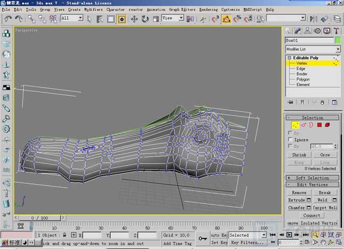The image size is (344, 249).
Task: Select Edge sub-object level icon
Action: pyautogui.click(x=304, y=125)
